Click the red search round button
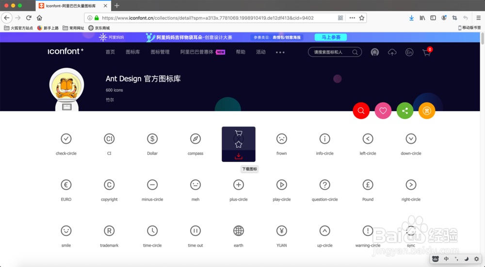The image size is (485, 267). pos(361,111)
